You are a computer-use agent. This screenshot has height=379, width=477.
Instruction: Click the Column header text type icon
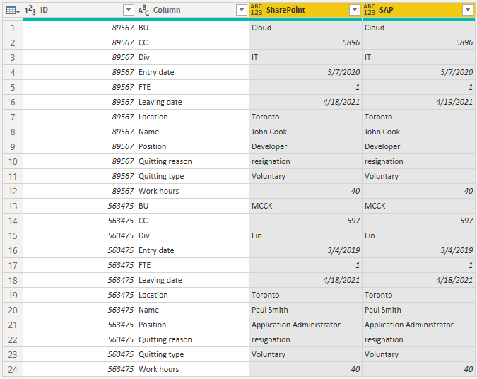pos(143,11)
